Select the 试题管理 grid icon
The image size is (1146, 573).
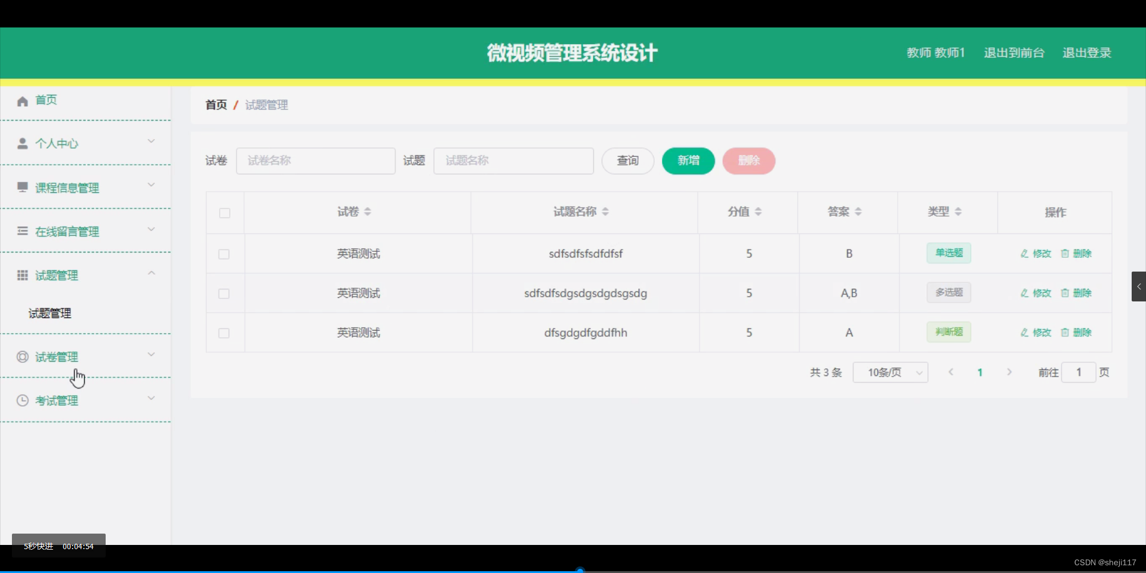[22, 275]
